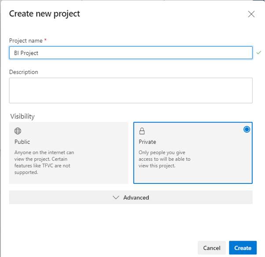Screen dimensions: 265x257
Task: Select the Private radio button
Action: point(247,130)
